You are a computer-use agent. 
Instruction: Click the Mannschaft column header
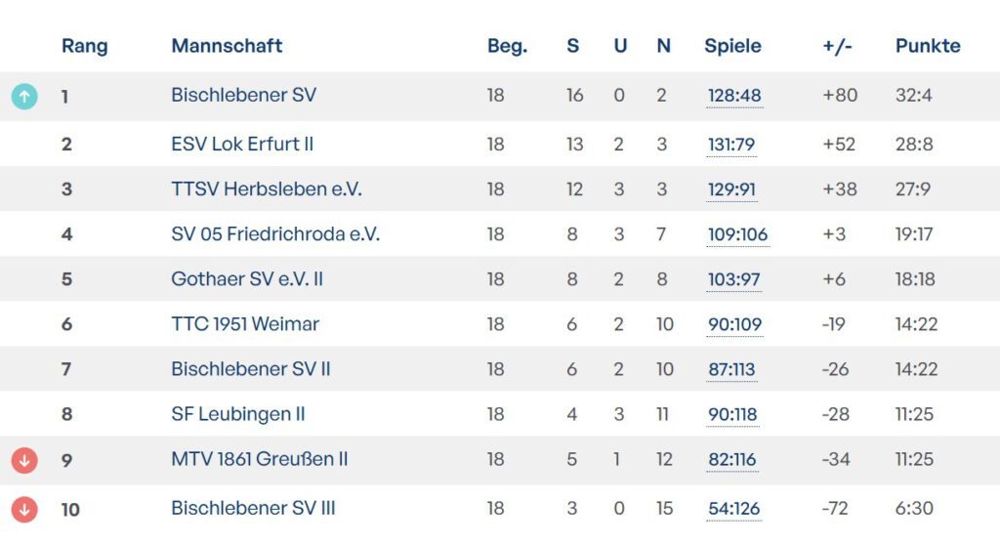tap(227, 46)
